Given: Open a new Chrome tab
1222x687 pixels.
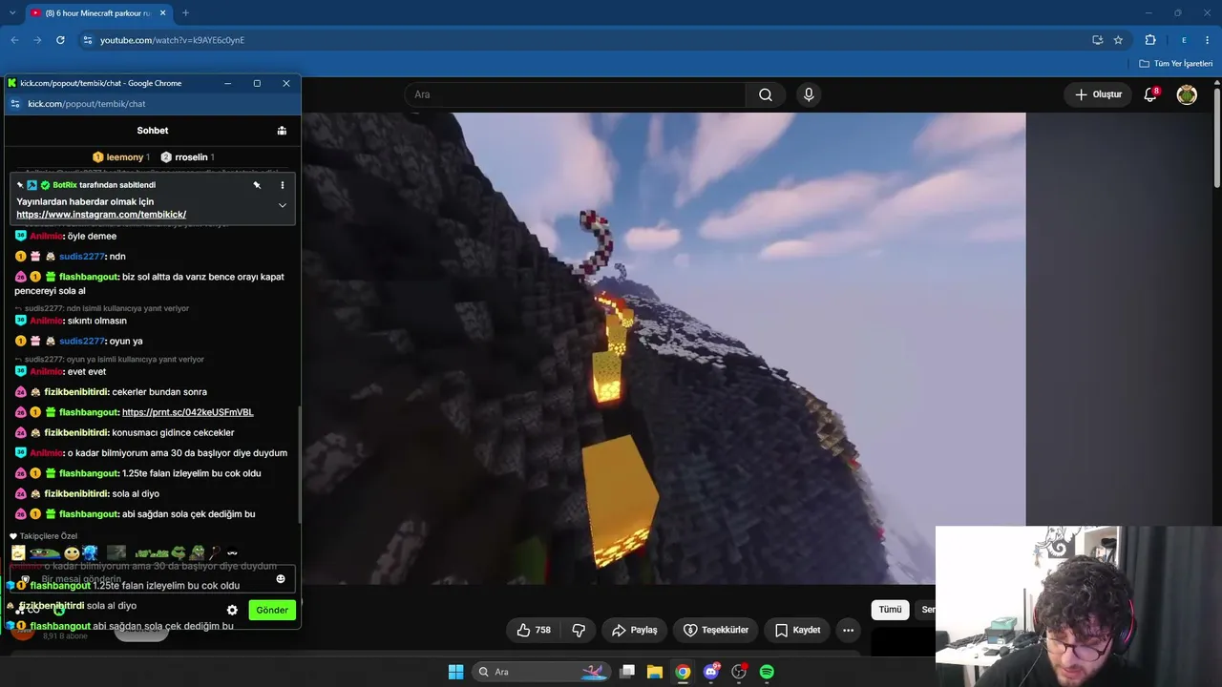Looking at the screenshot, I should pos(185,13).
